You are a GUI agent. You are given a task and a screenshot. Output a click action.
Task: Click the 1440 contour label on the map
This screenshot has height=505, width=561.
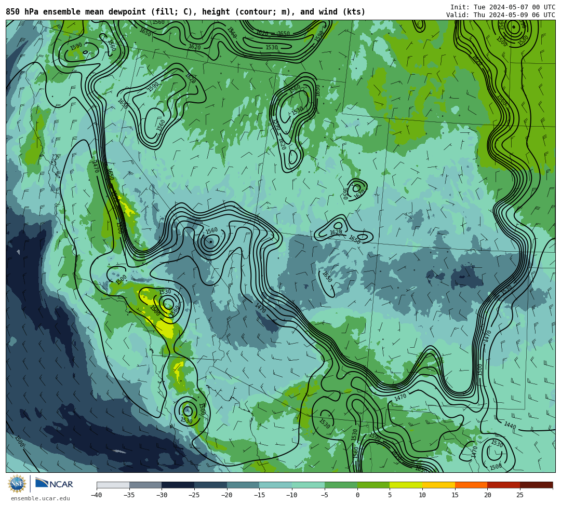pyautogui.click(x=510, y=425)
